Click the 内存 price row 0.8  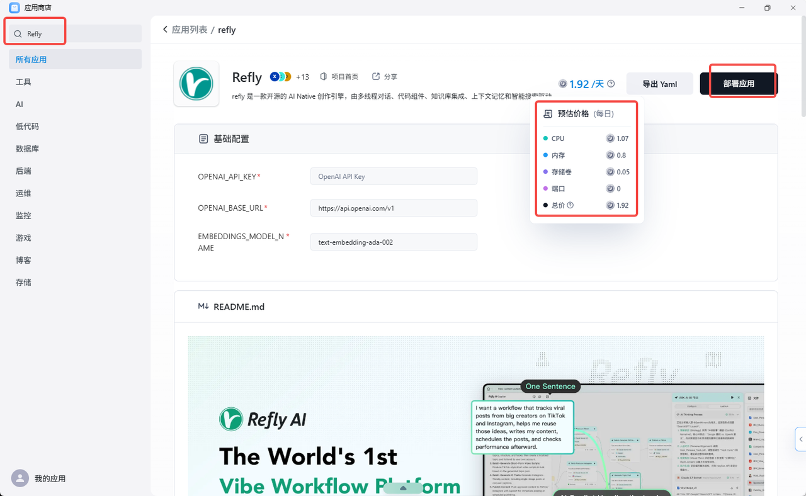(586, 155)
